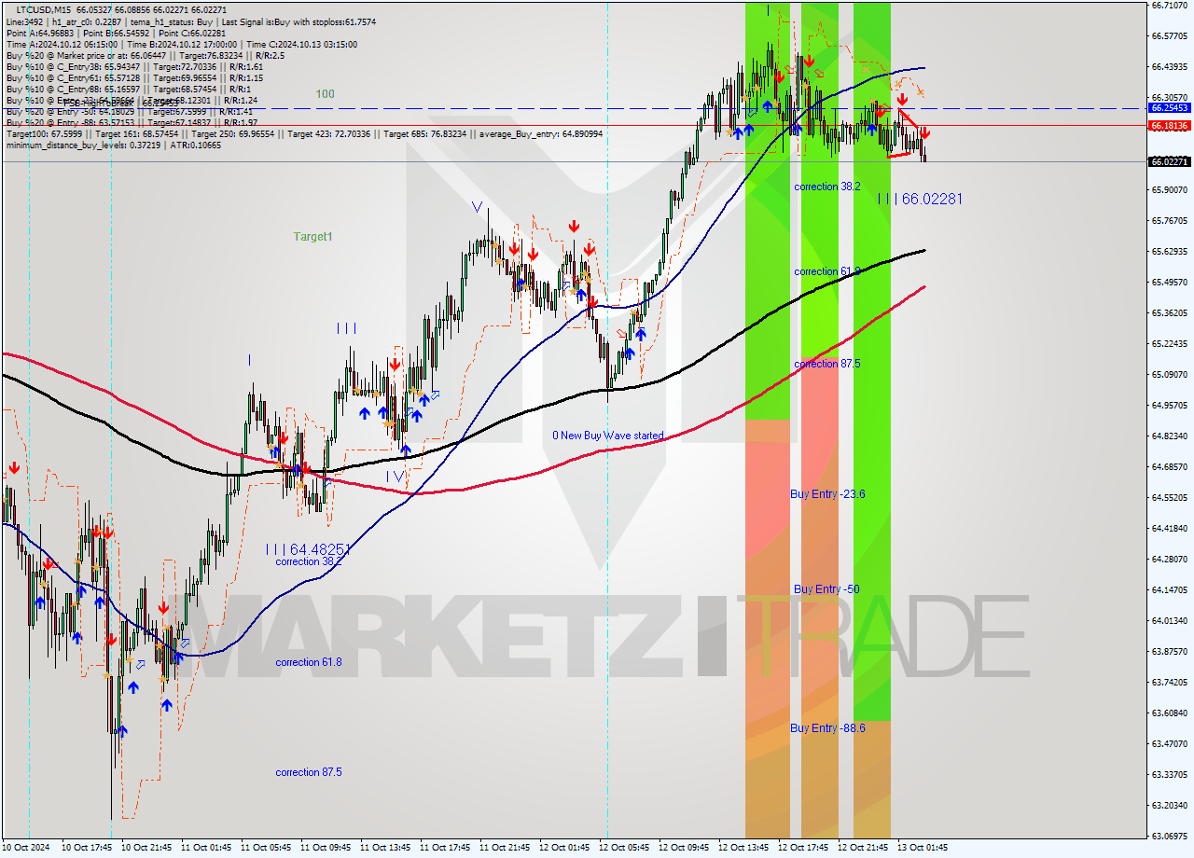Click the '12 Oct 17:45' time axis label
Image resolution: width=1194 pixels, height=858 pixels.
803,848
